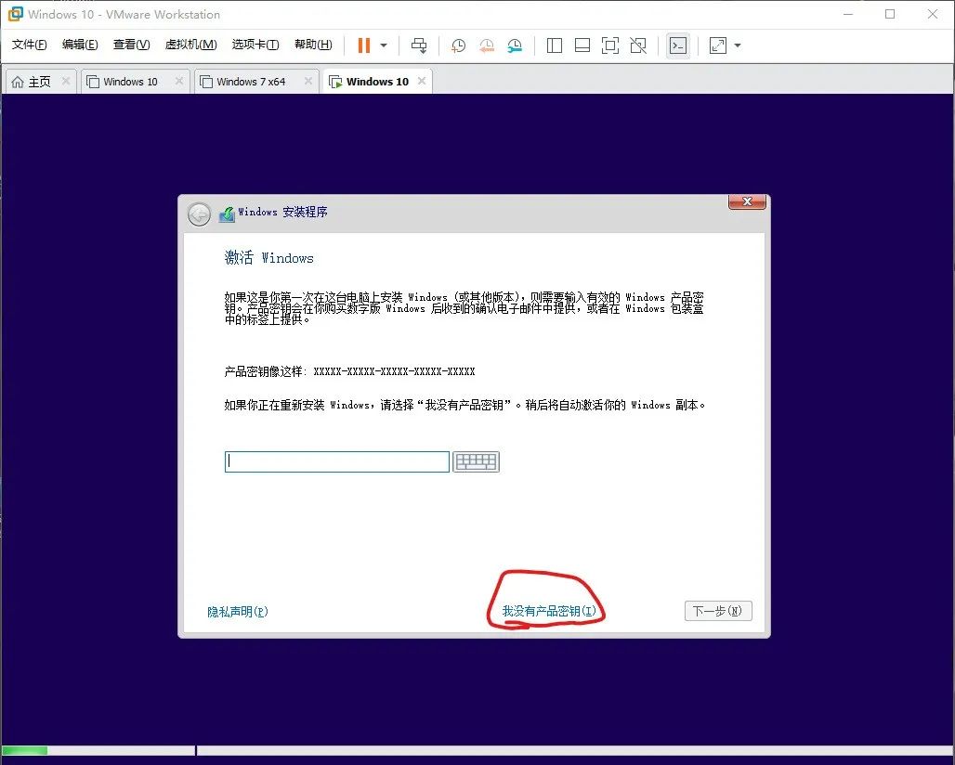Open the Snapshot Manager
This screenshot has height=765, width=955.
click(517, 45)
